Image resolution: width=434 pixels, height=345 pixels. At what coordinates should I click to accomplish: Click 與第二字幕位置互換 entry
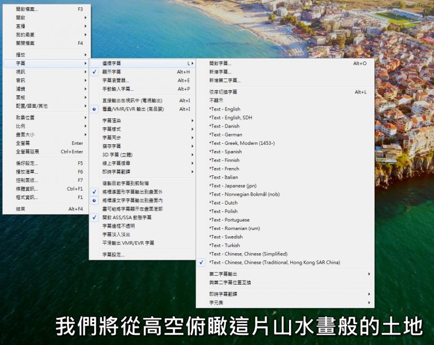[285, 282]
